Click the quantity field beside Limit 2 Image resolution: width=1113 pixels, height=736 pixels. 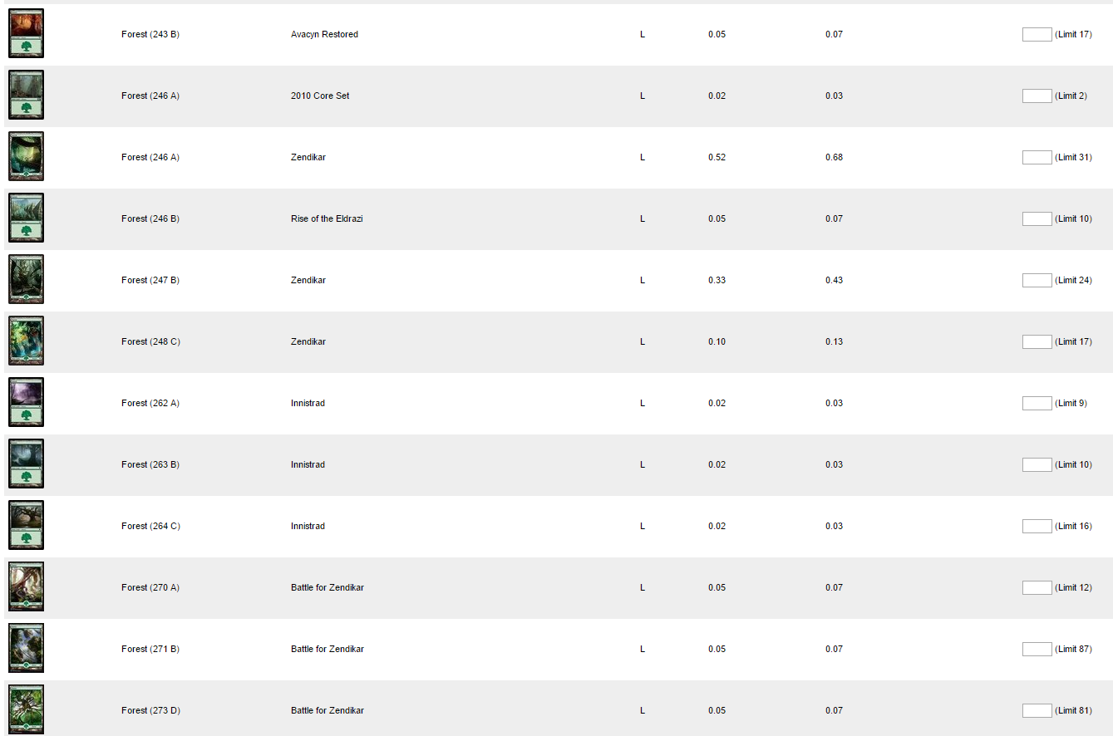(x=1037, y=96)
